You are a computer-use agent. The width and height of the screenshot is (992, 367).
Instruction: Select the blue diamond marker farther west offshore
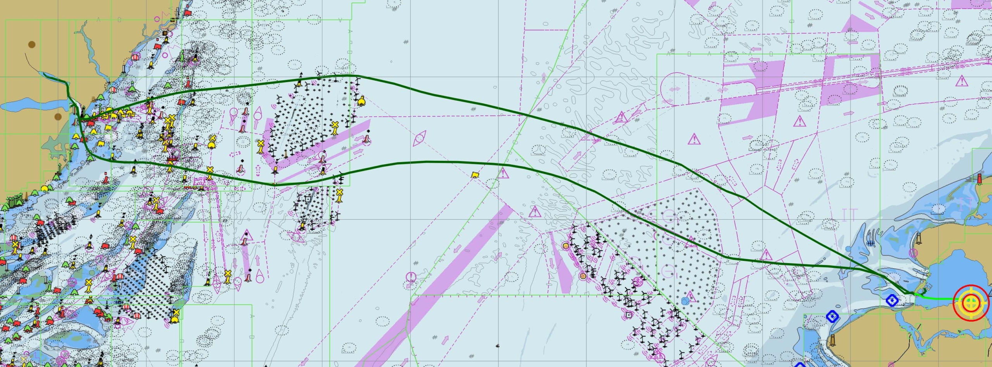coord(832,317)
